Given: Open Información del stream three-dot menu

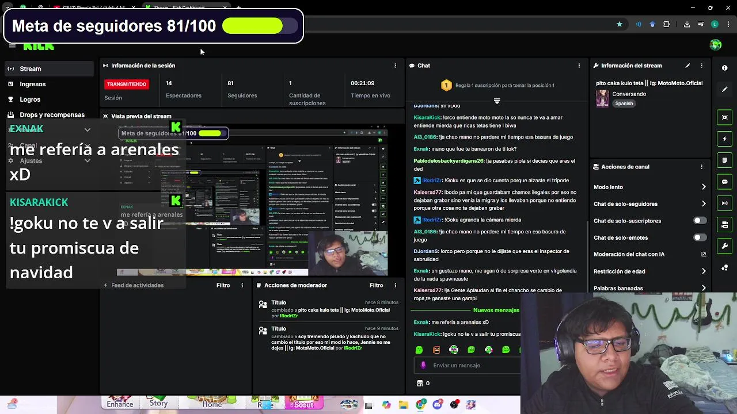Looking at the screenshot, I should click(x=701, y=66).
